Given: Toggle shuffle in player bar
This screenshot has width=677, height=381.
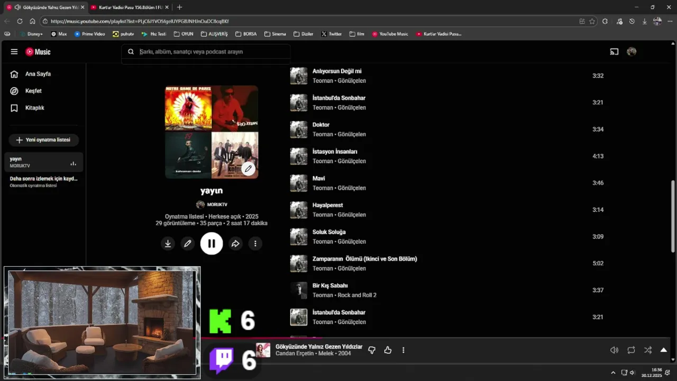Looking at the screenshot, I should 648,350.
